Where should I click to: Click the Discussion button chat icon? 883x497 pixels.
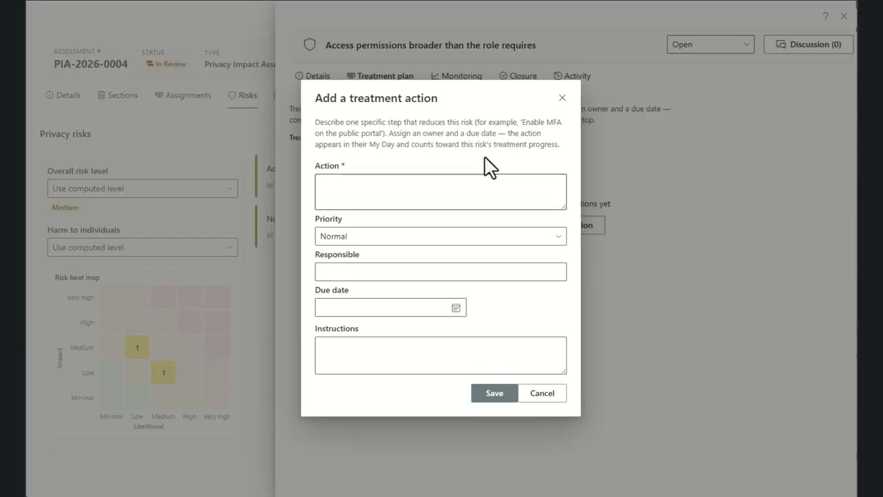[x=781, y=44]
